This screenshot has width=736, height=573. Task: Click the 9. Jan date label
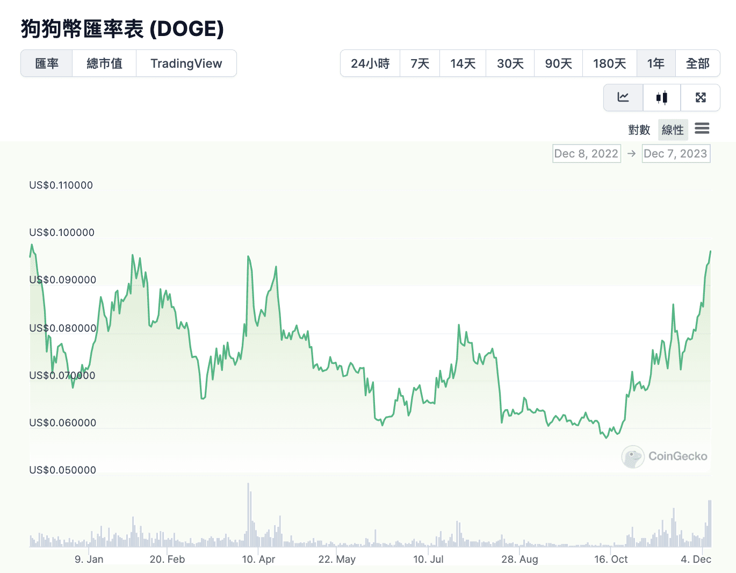click(89, 559)
